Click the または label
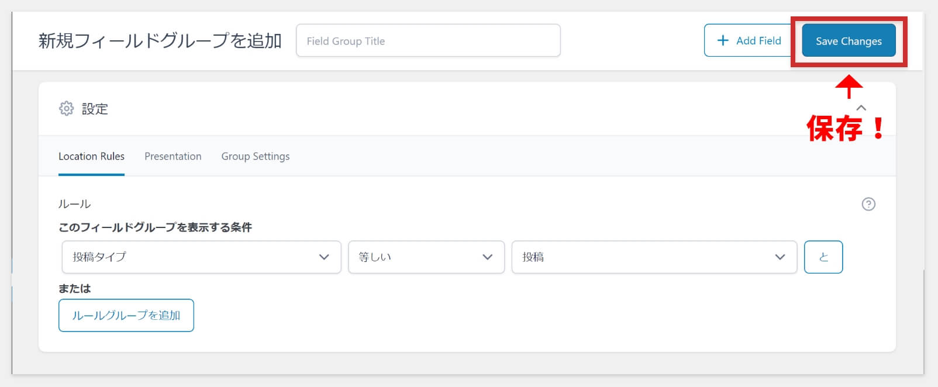 pos(75,288)
